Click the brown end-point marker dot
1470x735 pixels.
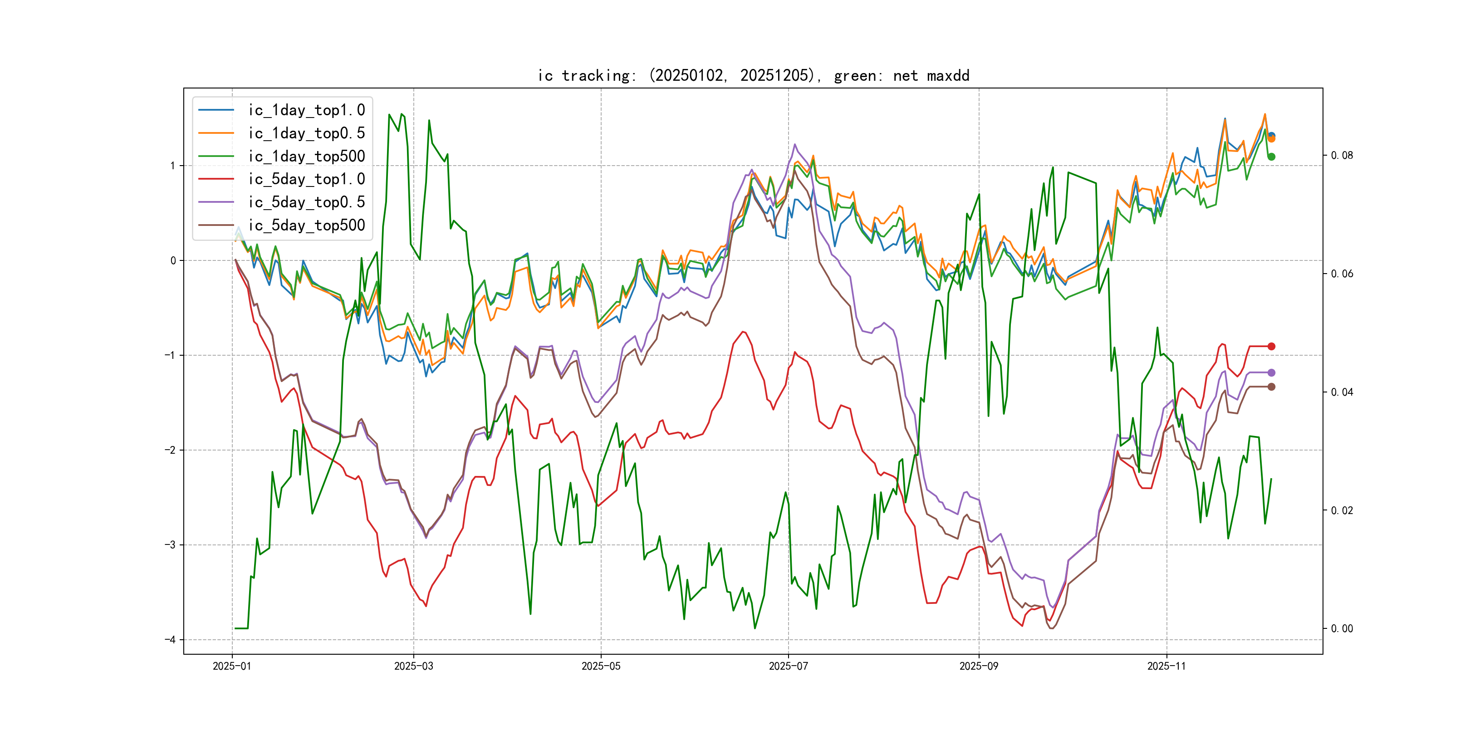(x=1271, y=387)
